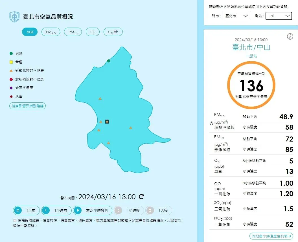The width and height of the screenshot is (298, 242).
Task: Click the NO2 hourly value 52
Action: (289, 224)
